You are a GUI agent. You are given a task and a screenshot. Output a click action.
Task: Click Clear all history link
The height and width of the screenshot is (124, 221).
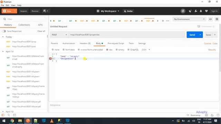(41, 31)
